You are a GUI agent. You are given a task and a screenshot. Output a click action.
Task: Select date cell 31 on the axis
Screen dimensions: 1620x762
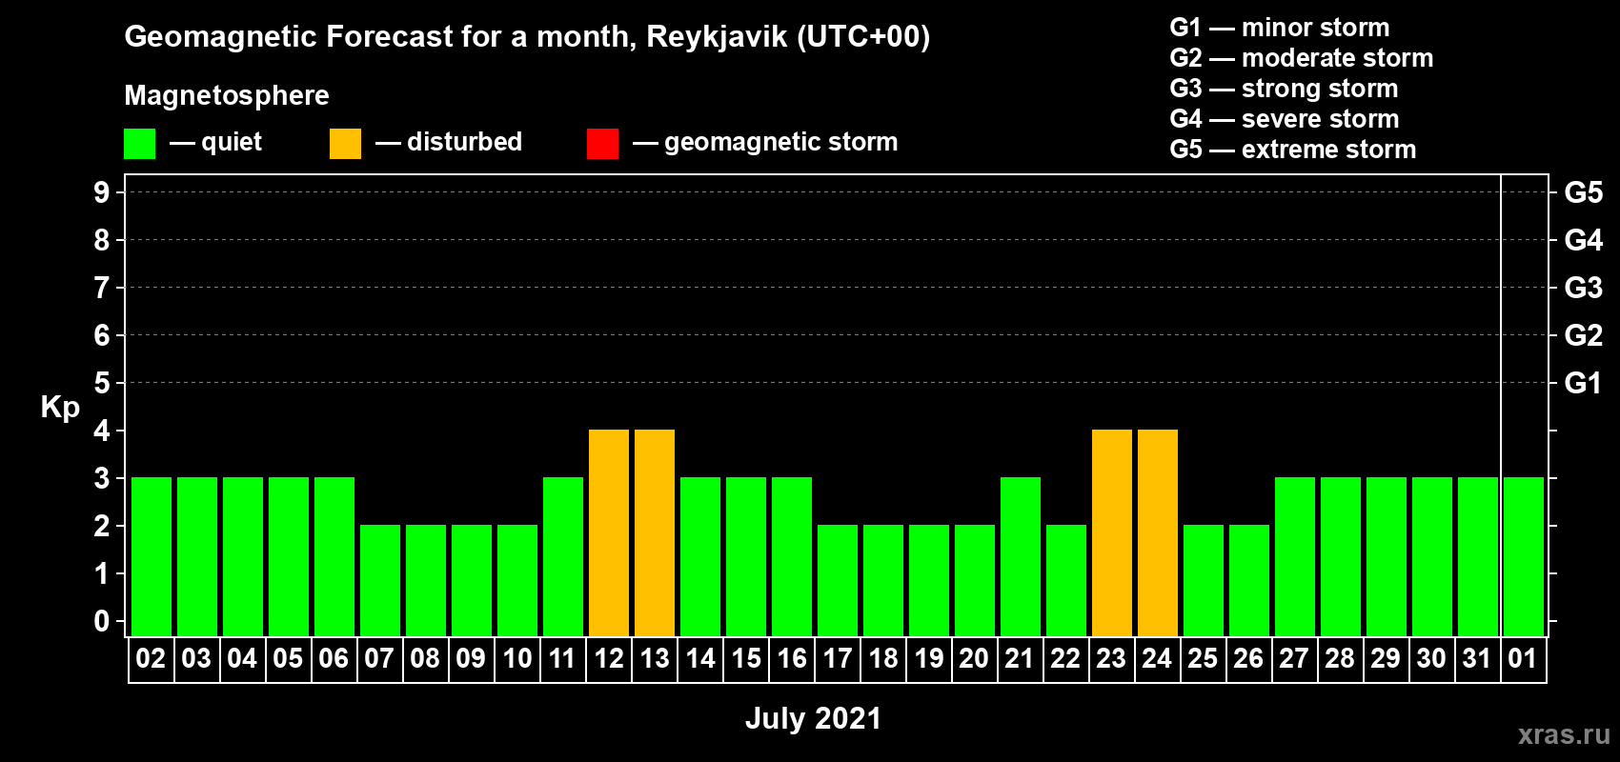[1477, 659]
